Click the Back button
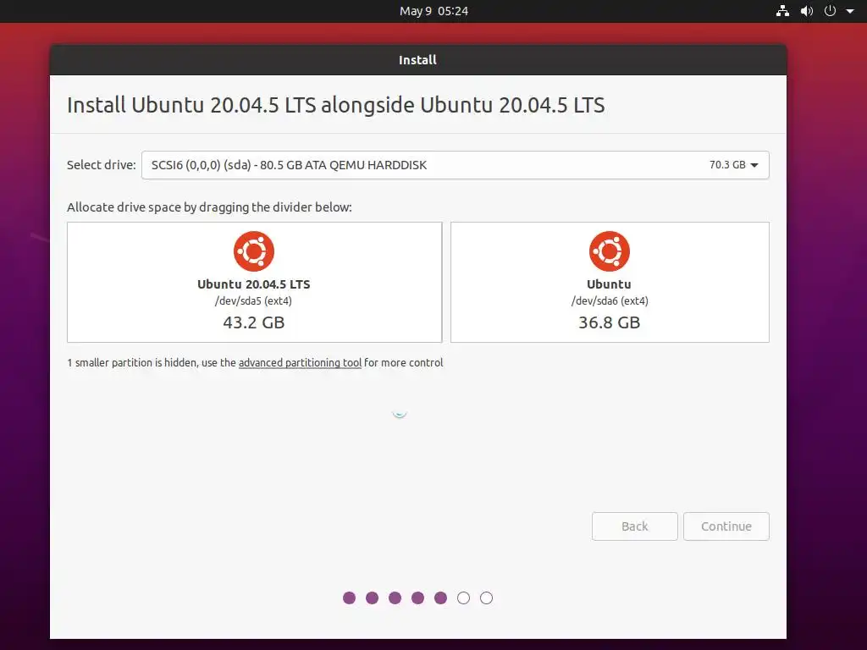Viewport: 867px width, 650px height. click(x=634, y=526)
